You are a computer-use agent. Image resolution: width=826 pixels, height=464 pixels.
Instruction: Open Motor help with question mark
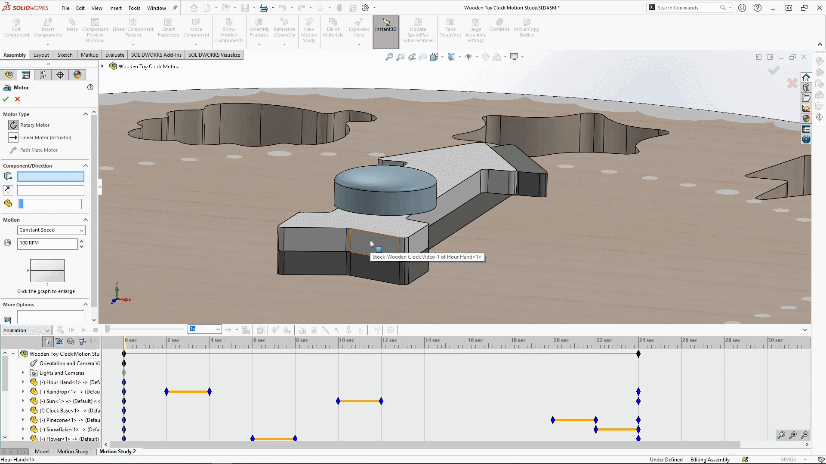(x=90, y=87)
